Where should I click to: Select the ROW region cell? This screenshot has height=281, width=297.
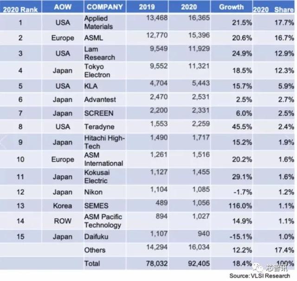[x=62, y=222]
